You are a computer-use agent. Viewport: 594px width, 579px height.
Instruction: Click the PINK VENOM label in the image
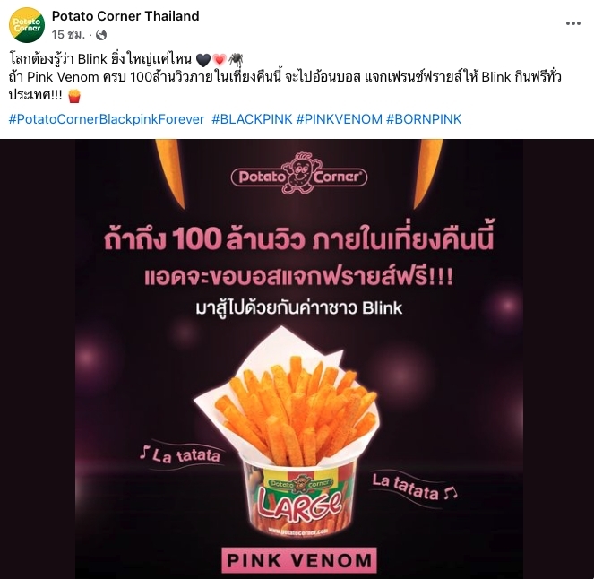coord(299,560)
